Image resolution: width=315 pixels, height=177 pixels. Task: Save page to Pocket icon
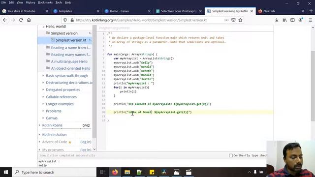coord(233,20)
